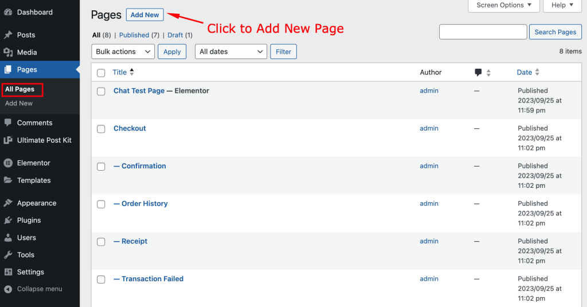The height and width of the screenshot is (307, 587).
Task: Open the Plugins menu label
Action: 29,221
